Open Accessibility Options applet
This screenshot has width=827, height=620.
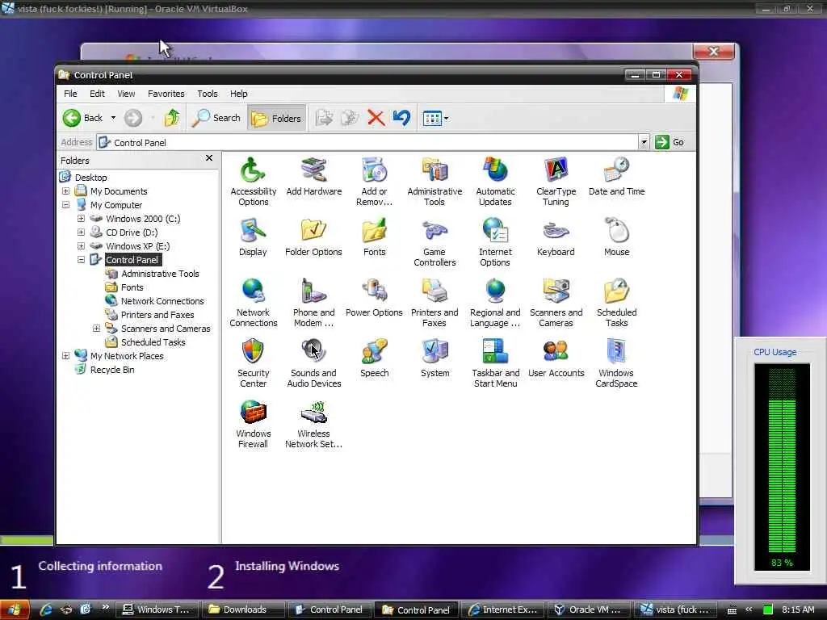point(253,181)
